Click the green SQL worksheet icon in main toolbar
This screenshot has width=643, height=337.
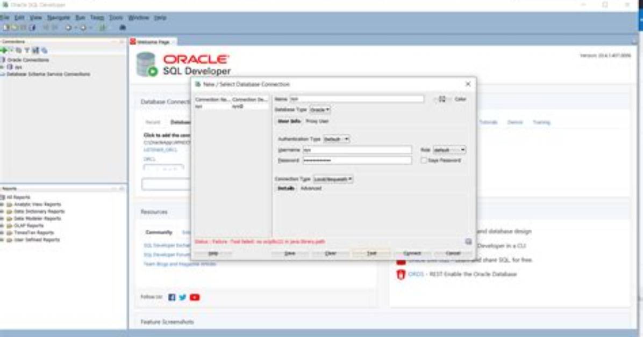(103, 27)
